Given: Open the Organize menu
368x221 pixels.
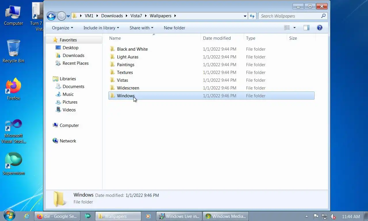Looking at the screenshot, I should click(x=62, y=28).
